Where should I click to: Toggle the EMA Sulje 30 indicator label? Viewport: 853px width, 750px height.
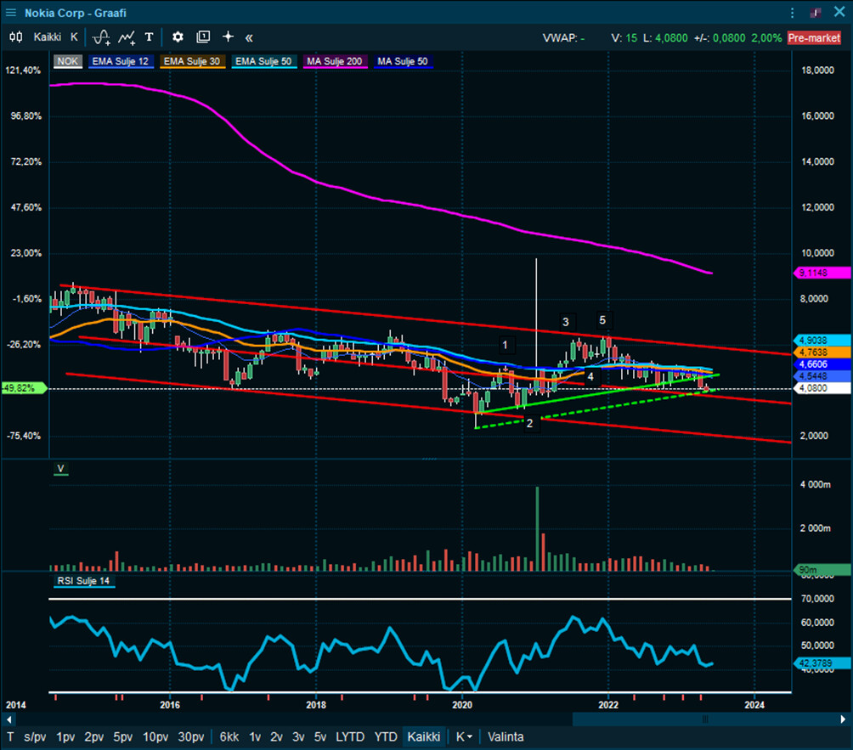tap(192, 61)
